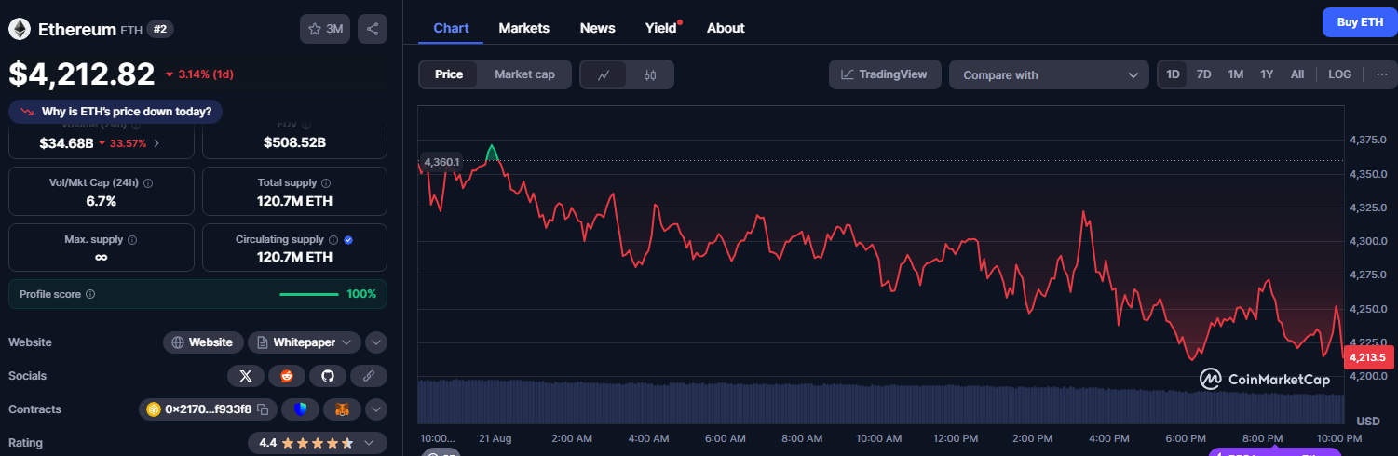
Task: Click info icon beside Max. supply
Action: click(x=132, y=240)
